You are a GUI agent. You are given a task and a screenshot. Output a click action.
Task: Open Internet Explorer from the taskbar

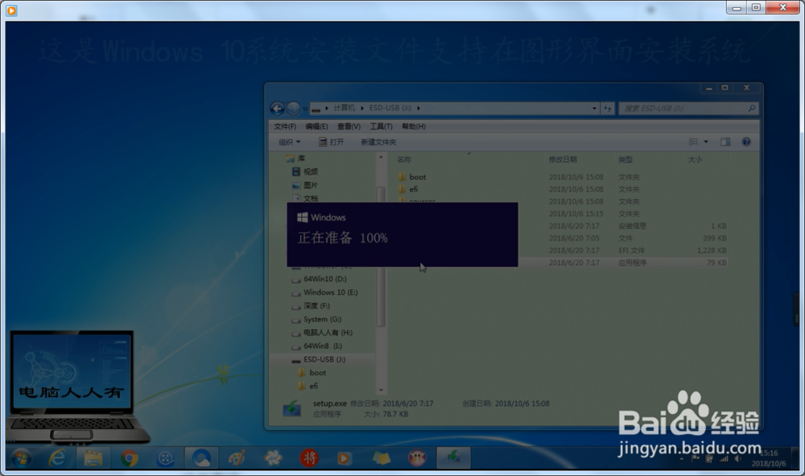pos(56,458)
